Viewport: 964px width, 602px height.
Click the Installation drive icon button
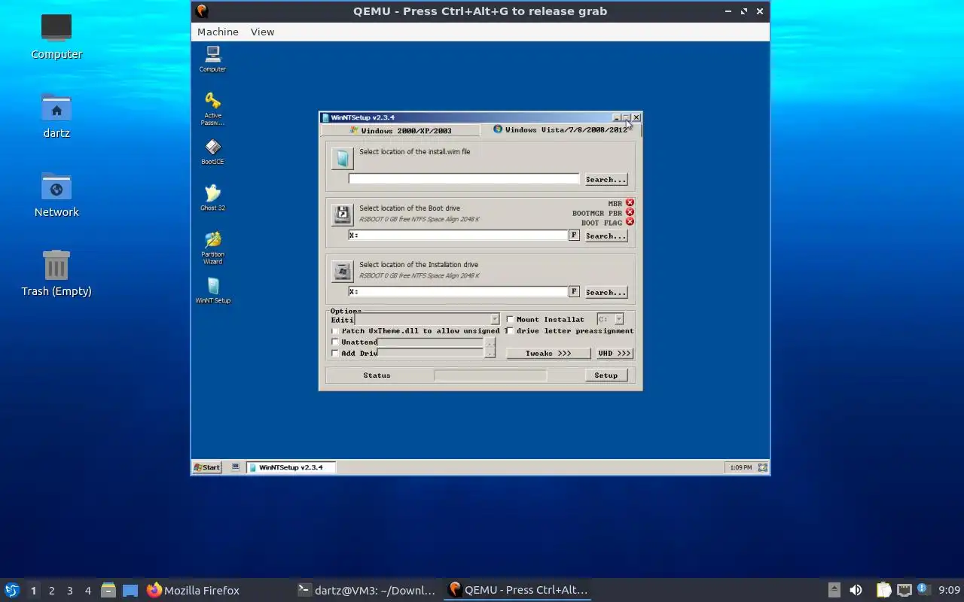tap(342, 271)
